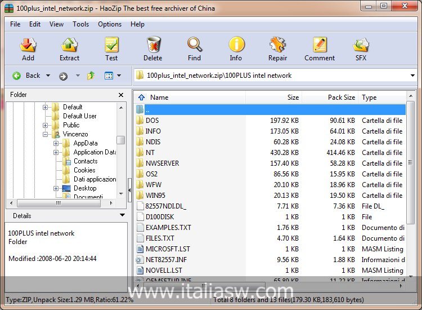422x310 pixels.
Task: Click the folder tree vertical scrollbar thumb
Action: click(x=121, y=140)
